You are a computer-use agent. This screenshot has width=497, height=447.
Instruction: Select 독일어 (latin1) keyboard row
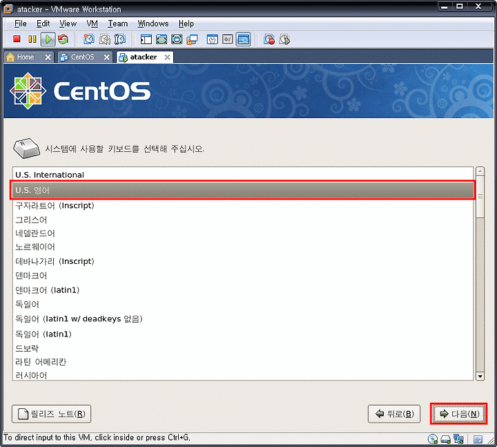pos(243,334)
